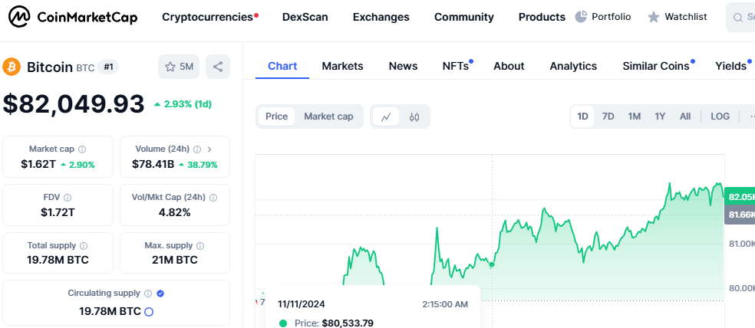Click the #1 rank badge
This screenshot has height=328, width=755.
tap(108, 67)
